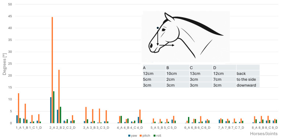Click the horizontal arrow on the horse's head
281x139 pixels.
coord(167,45)
